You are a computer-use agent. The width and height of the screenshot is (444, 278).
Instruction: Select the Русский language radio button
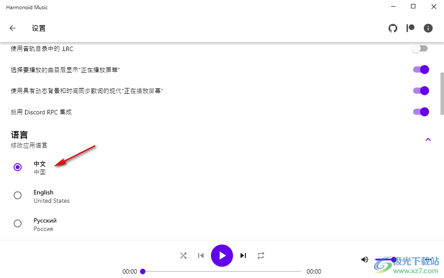[x=18, y=223]
